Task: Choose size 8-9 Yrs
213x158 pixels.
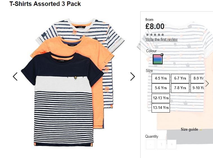Action: pos(197,78)
